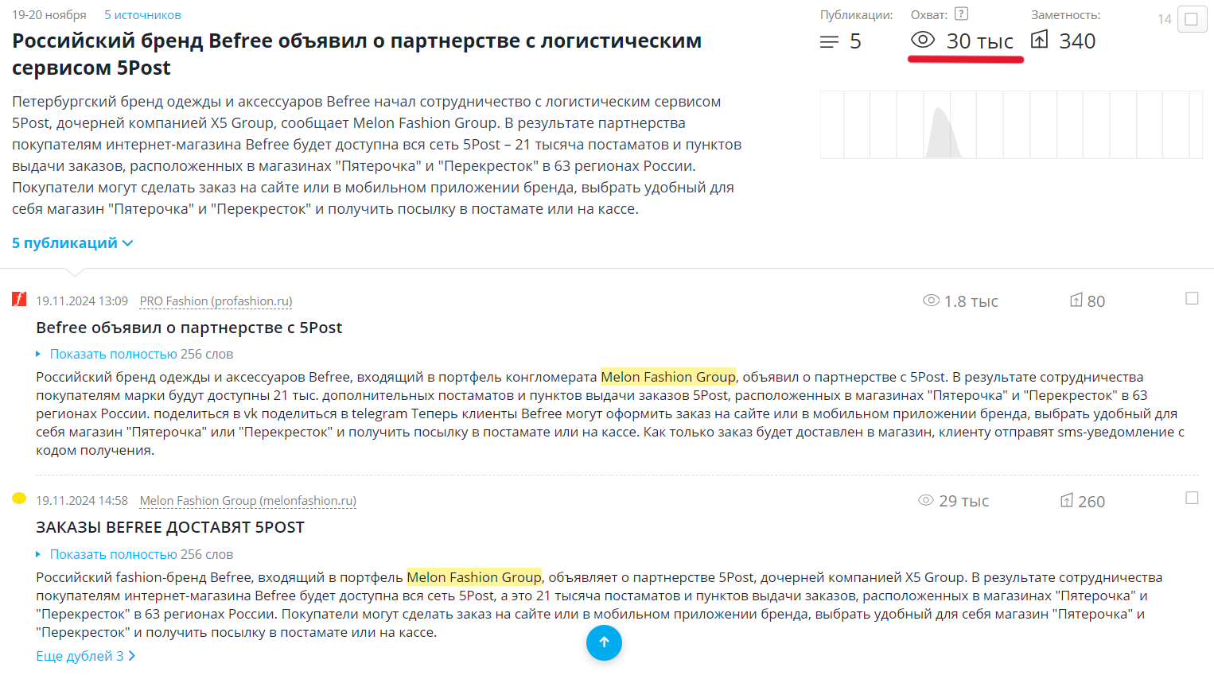1214x679 pixels.
Task: Click the 1.8 тыс reach value
Action: (971, 301)
